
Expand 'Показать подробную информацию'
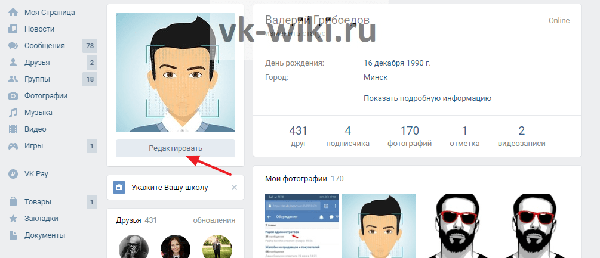[427, 98]
